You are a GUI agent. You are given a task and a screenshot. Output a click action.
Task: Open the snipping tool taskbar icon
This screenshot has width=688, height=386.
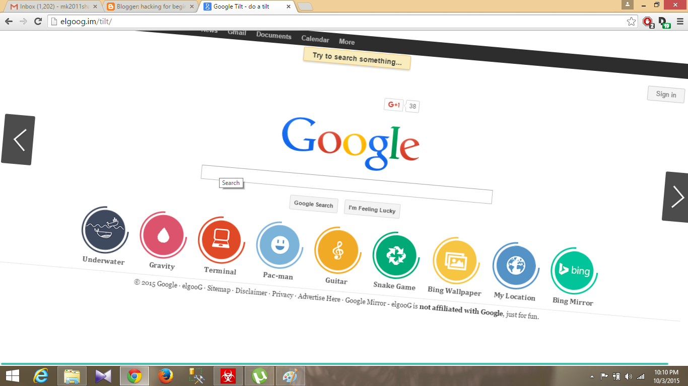coord(197,375)
